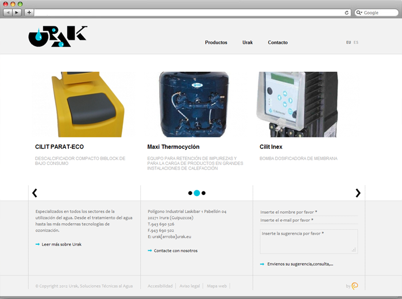Click the Cilit Inex title
This screenshot has width=402, height=299.
click(271, 147)
